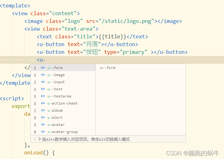Select the u-action-sheet autocomplete suggestion
The height and width of the screenshot is (159, 224).
click(63, 103)
